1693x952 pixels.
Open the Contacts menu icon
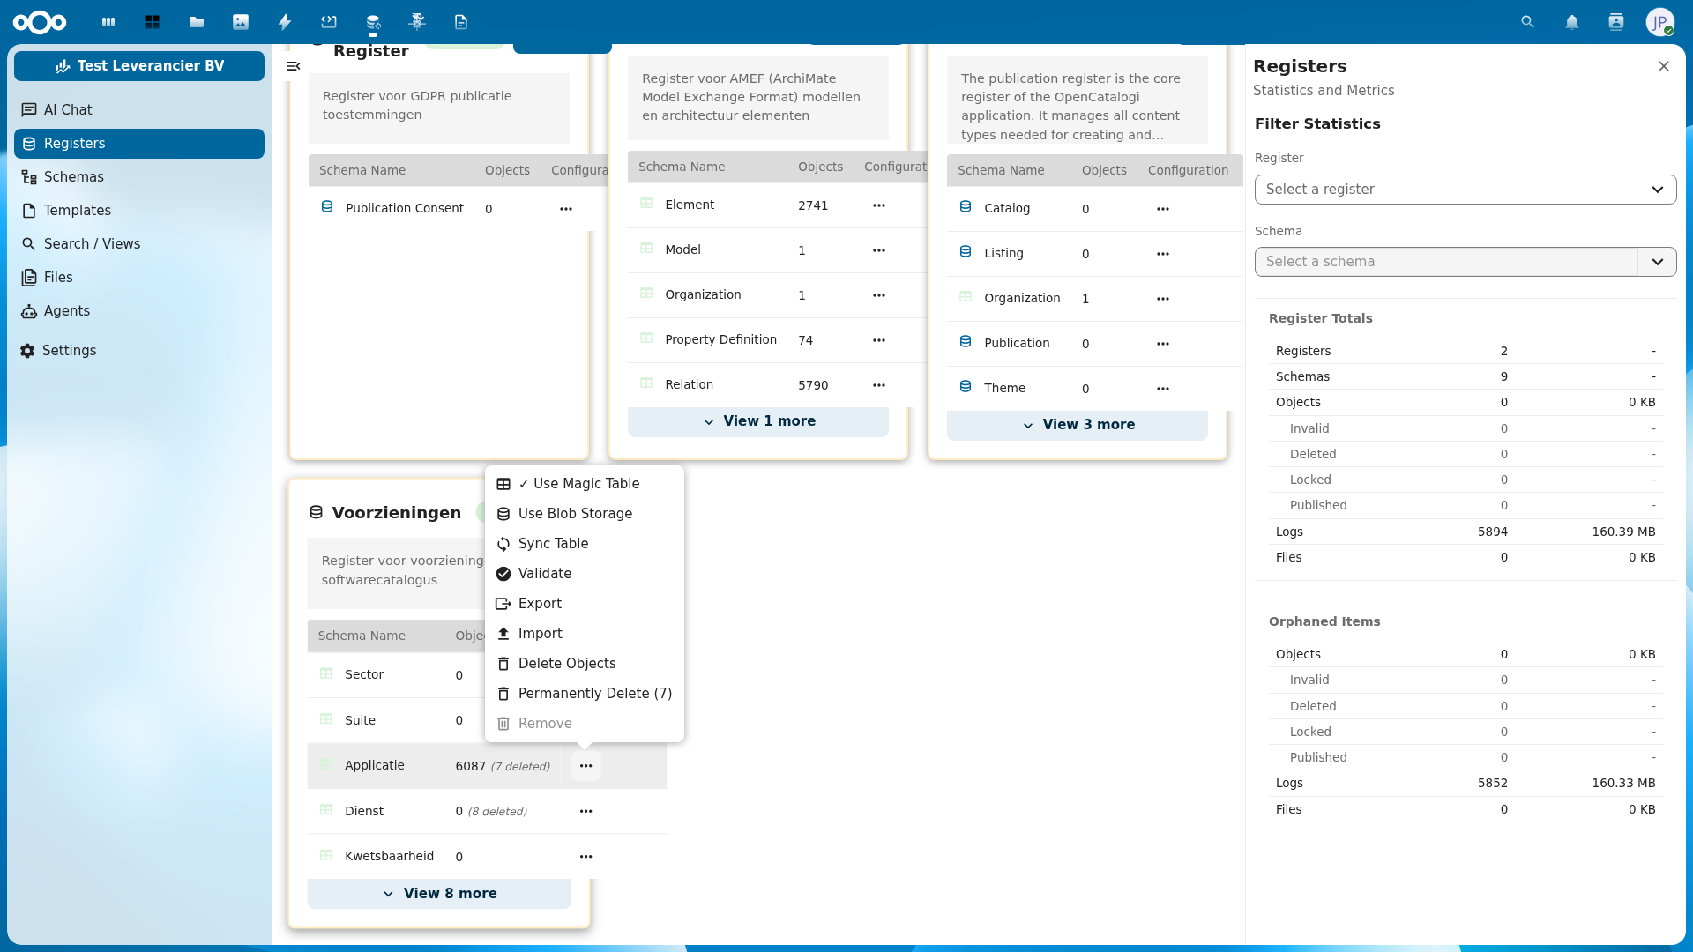(1615, 22)
